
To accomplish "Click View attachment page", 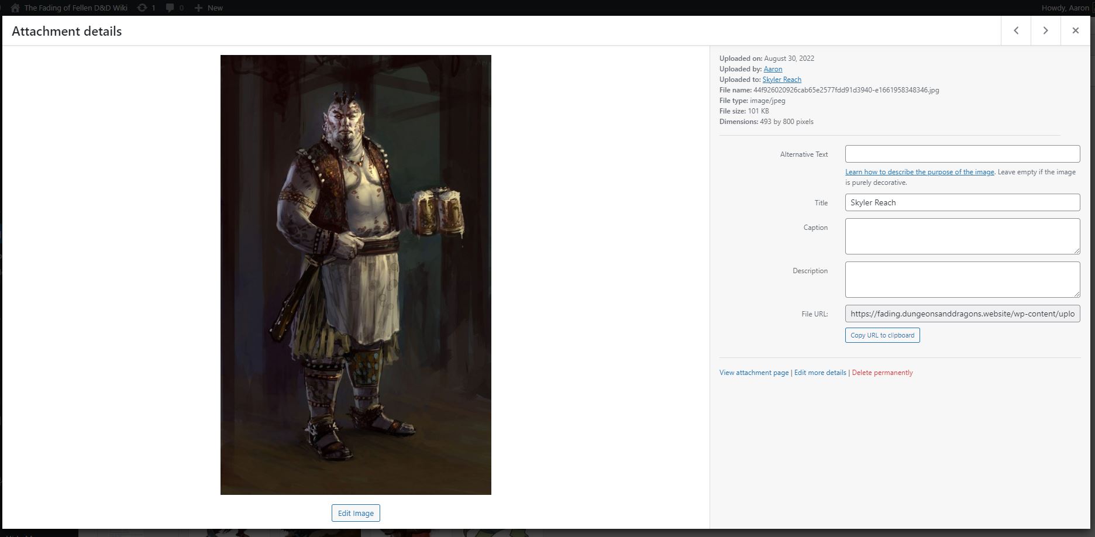I will pyautogui.click(x=753, y=373).
